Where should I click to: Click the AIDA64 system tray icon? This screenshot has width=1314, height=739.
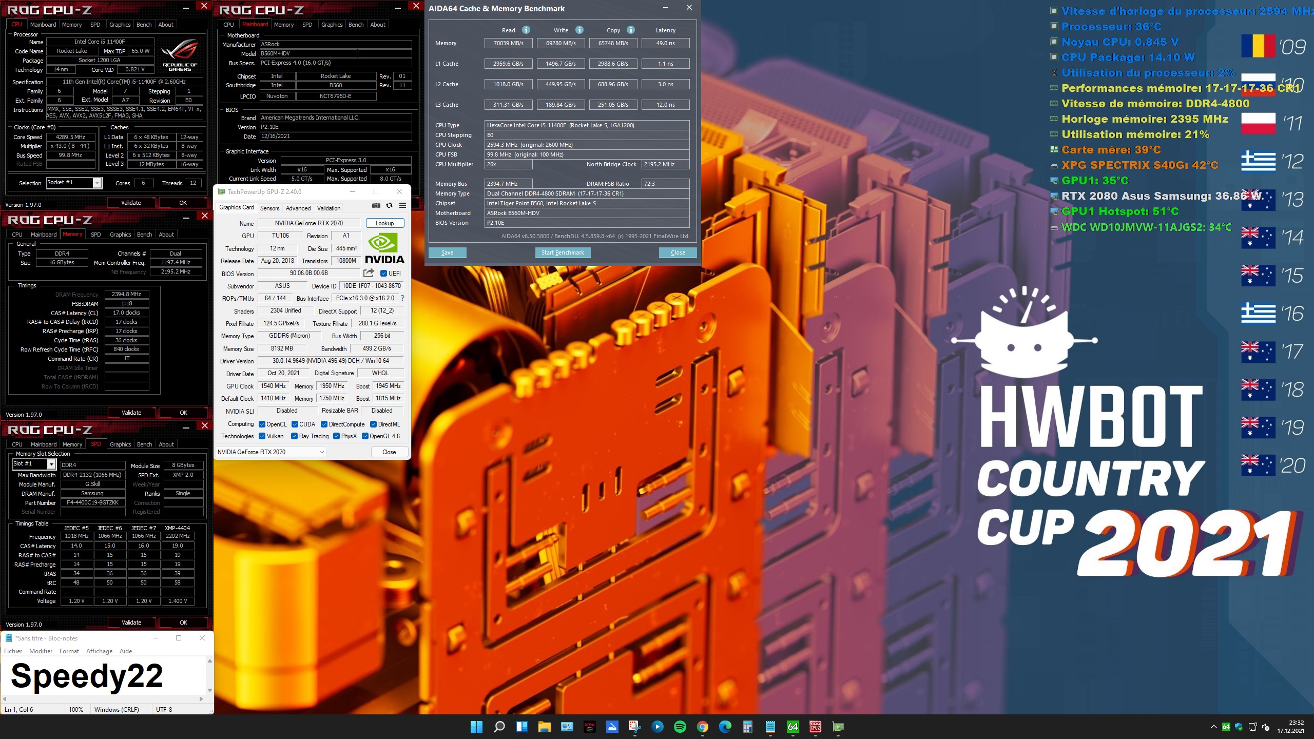[1226, 727]
